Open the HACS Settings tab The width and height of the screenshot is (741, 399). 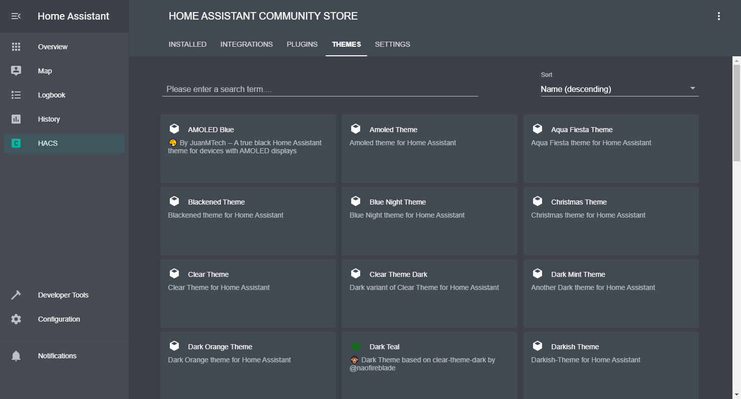pyautogui.click(x=392, y=44)
